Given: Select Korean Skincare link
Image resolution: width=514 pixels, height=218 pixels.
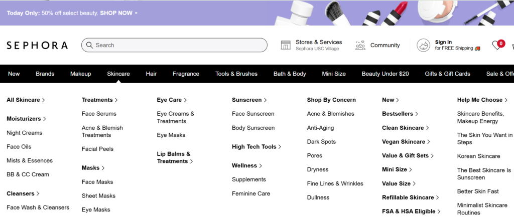Looking at the screenshot, I should 478,156.
